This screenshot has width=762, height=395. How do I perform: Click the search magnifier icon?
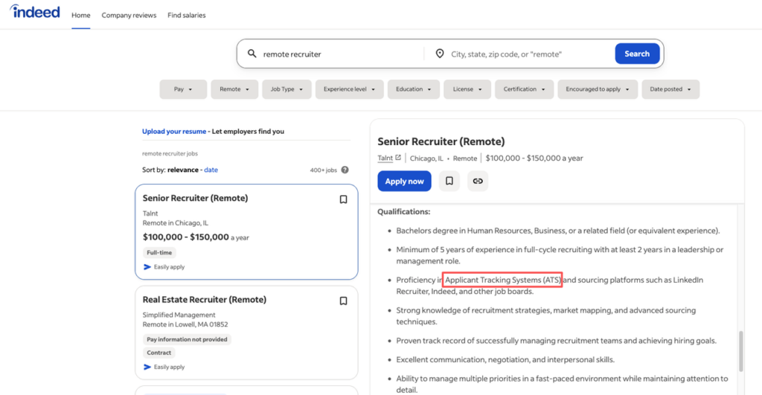coord(252,54)
